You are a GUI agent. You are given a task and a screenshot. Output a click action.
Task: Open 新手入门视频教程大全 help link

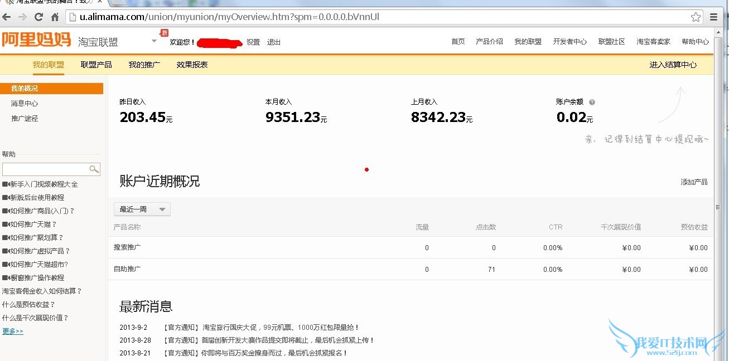point(40,184)
